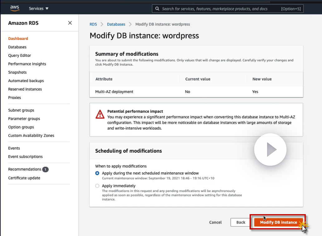Viewport: 322px width, 236px height.
Task: Select the Apply immediately option
Action: (97, 186)
